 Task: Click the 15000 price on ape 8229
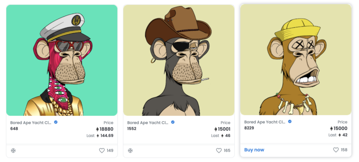click(340, 128)
